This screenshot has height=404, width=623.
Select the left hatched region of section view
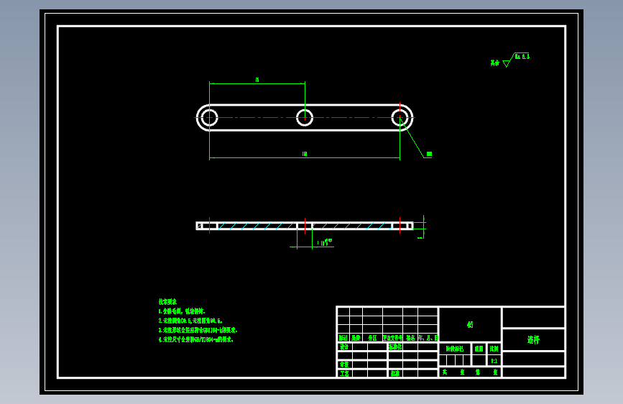click(x=257, y=226)
